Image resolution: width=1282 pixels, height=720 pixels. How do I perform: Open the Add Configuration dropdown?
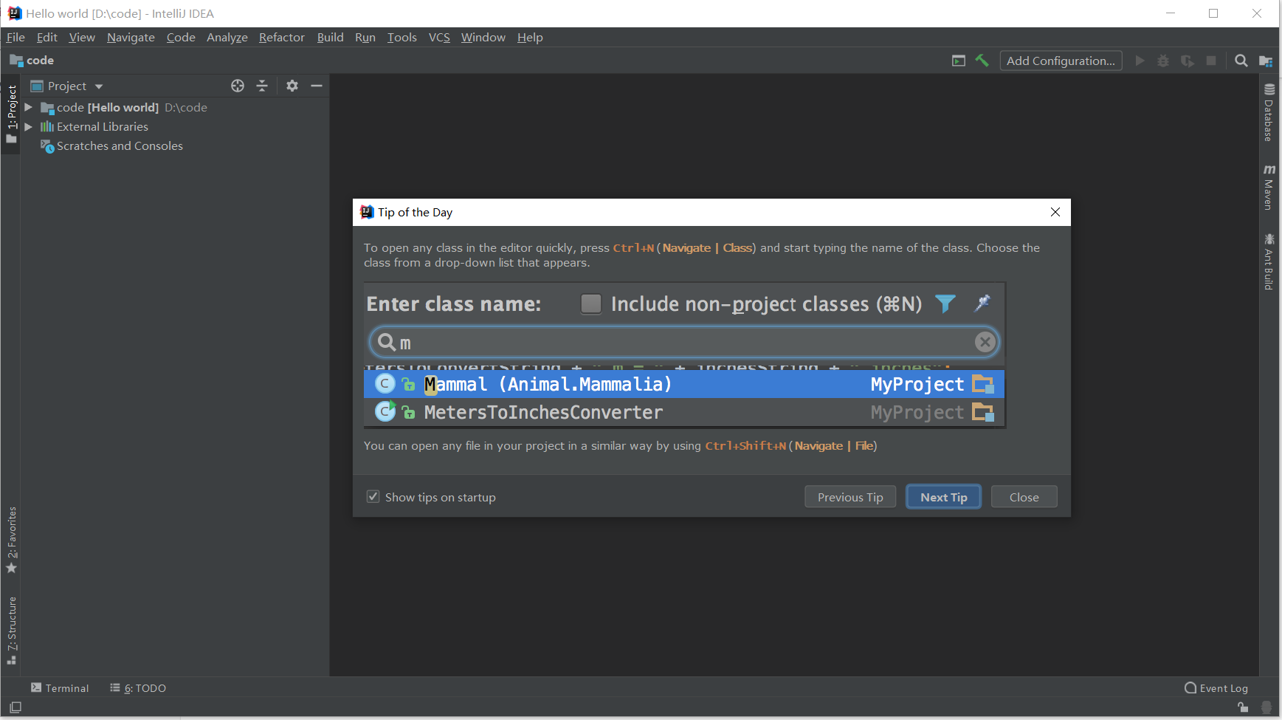[1061, 61]
